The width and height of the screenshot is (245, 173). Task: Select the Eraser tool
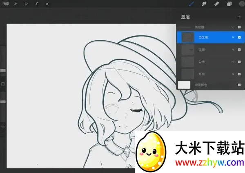216,4
